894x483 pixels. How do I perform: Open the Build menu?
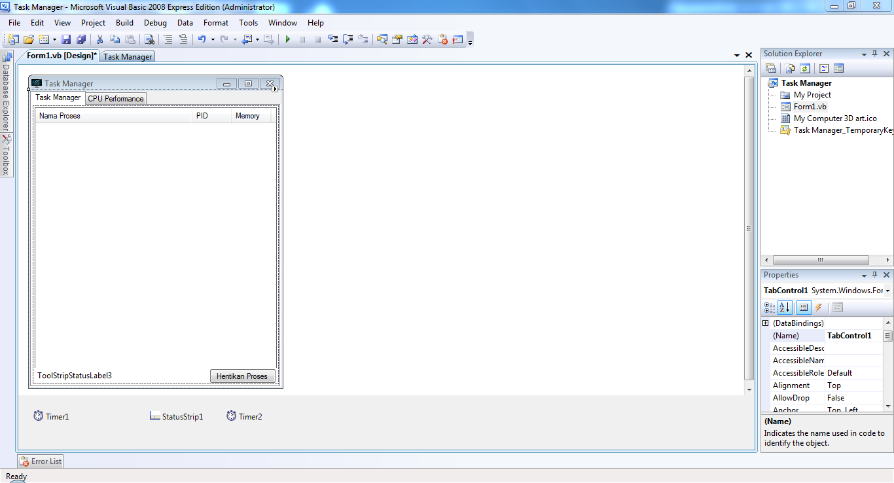124,23
